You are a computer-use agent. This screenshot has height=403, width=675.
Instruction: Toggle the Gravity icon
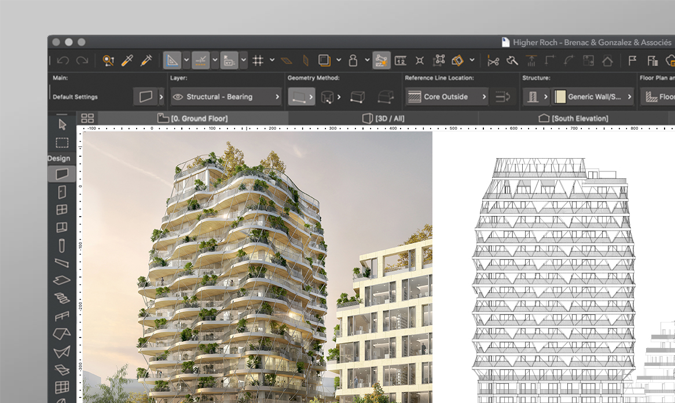(x=353, y=61)
